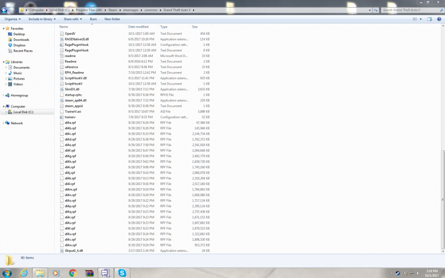Select the ScriptHookV.dll file icon
This screenshot has width=445, height=278.
coord(61,78)
